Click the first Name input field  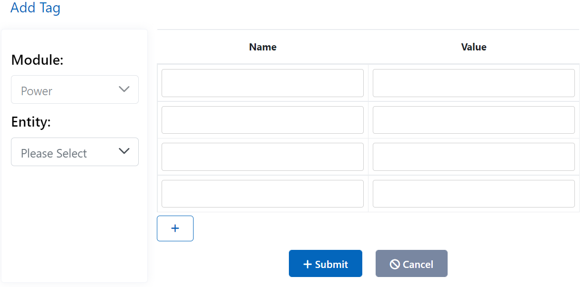pyautogui.click(x=262, y=83)
